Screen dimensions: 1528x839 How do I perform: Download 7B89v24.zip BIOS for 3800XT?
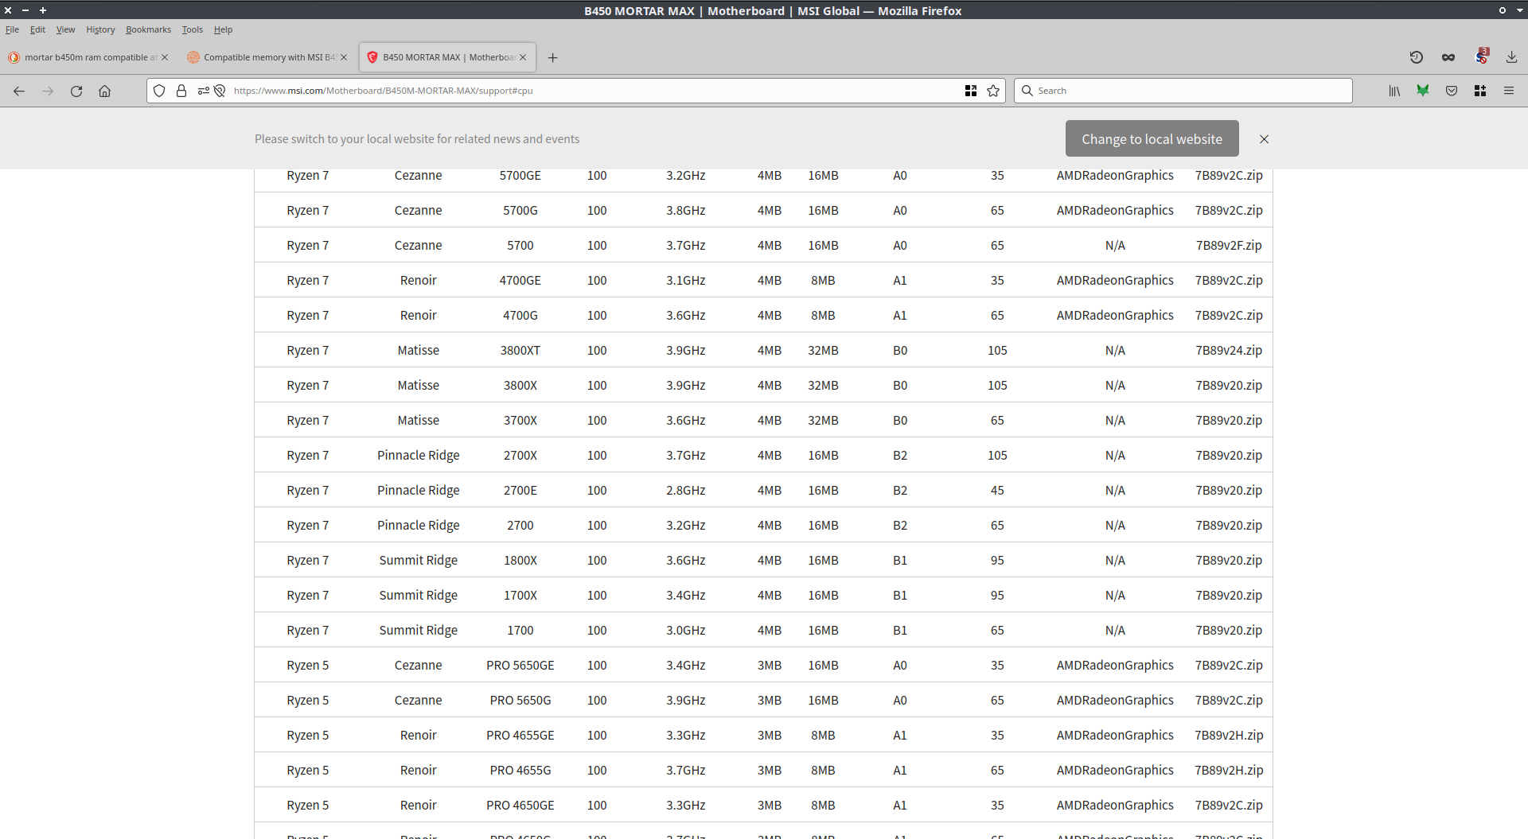pyautogui.click(x=1228, y=351)
